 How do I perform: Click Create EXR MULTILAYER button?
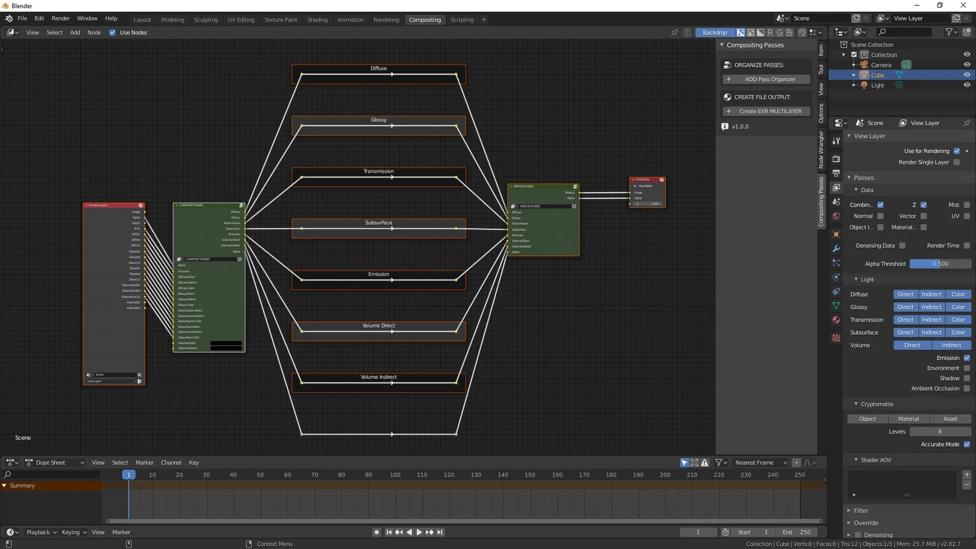766,112
